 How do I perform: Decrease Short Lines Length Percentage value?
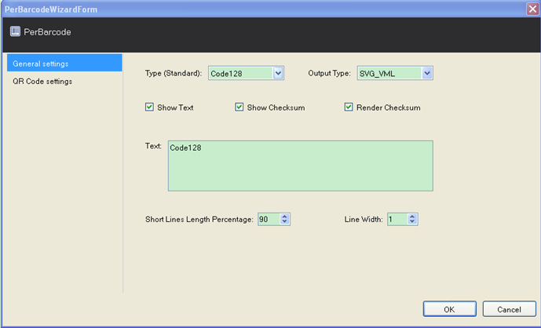point(285,221)
